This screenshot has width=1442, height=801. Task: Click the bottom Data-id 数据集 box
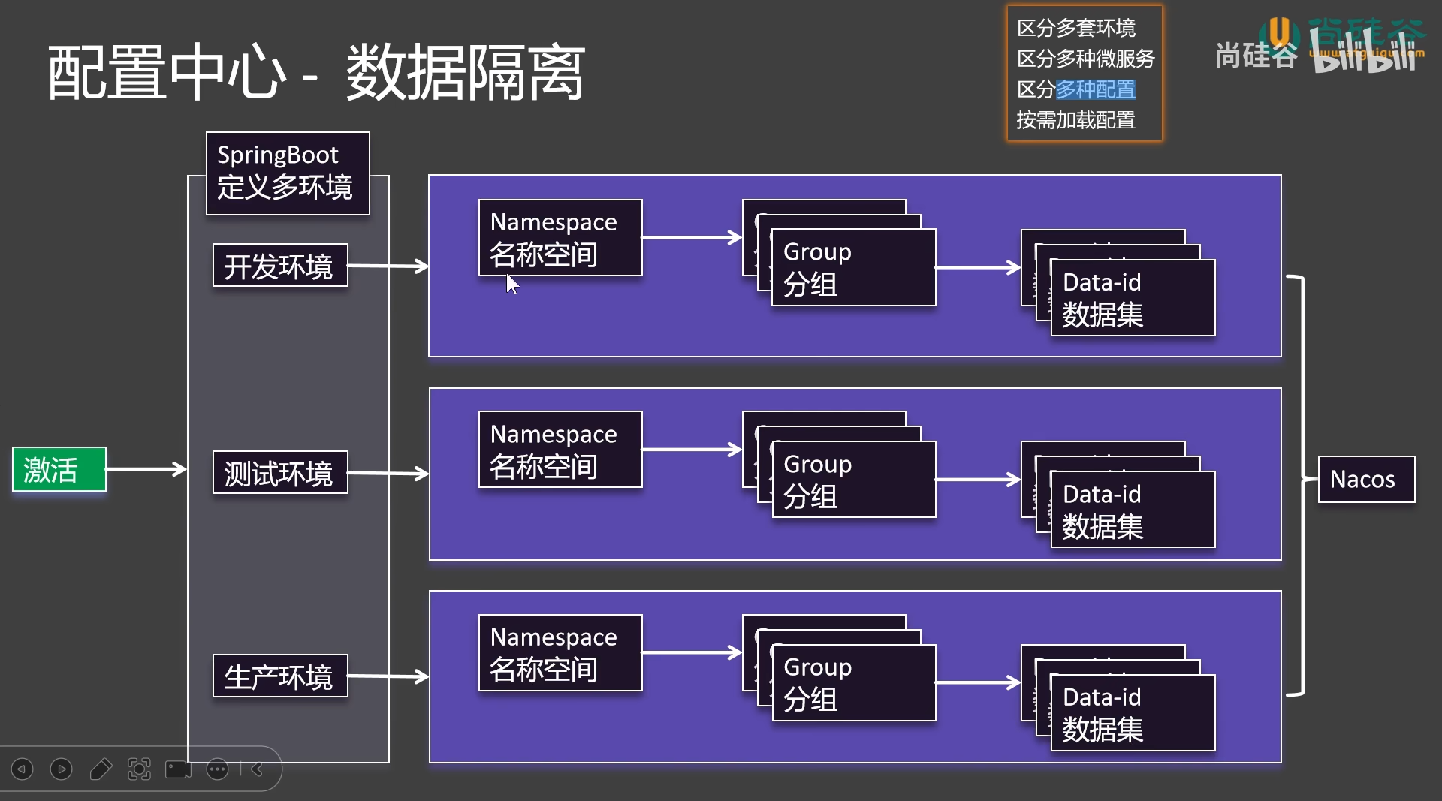point(1132,713)
